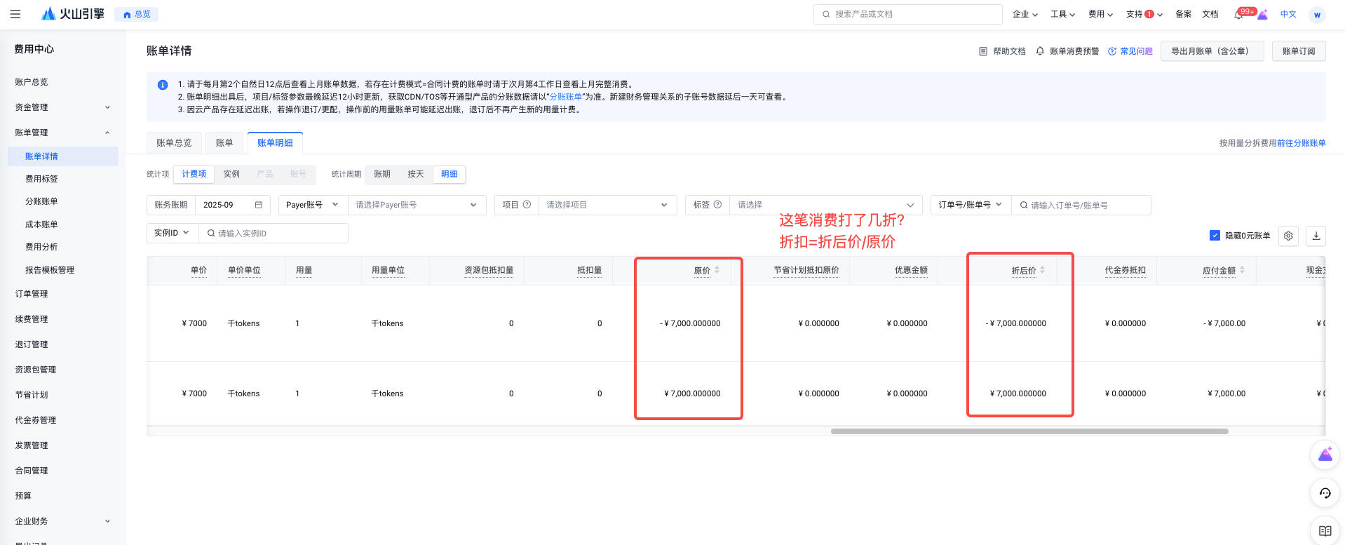Open calendar picker for billing period
Image resolution: width=1345 pixels, height=545 pixels.
coord(259,205)
